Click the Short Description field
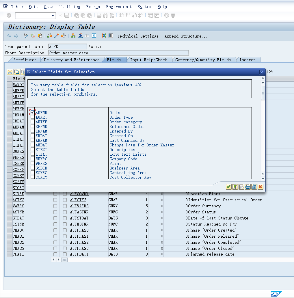The image size is (294, 298). point(118,53)
